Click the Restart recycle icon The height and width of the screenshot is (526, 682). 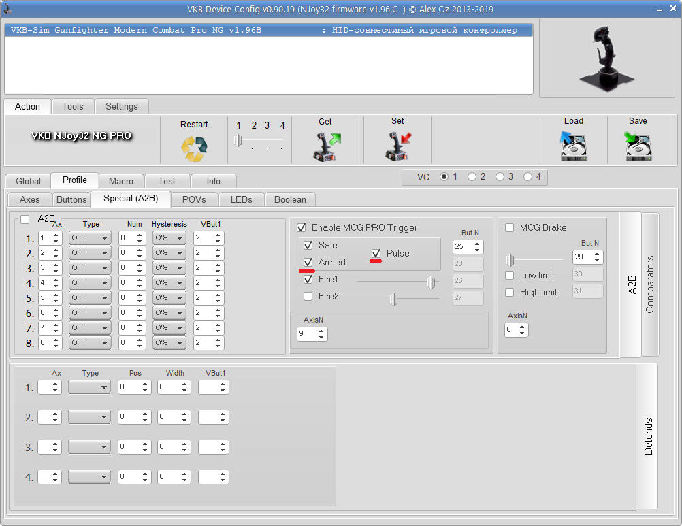tap(194, 148)
